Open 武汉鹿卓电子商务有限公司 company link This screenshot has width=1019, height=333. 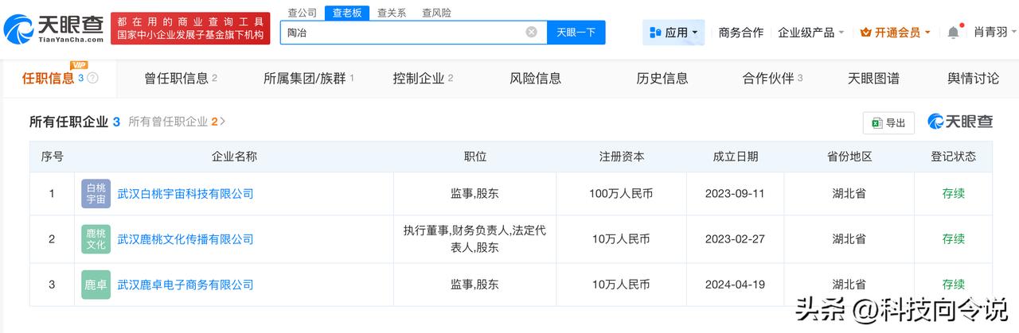(185, 285)
